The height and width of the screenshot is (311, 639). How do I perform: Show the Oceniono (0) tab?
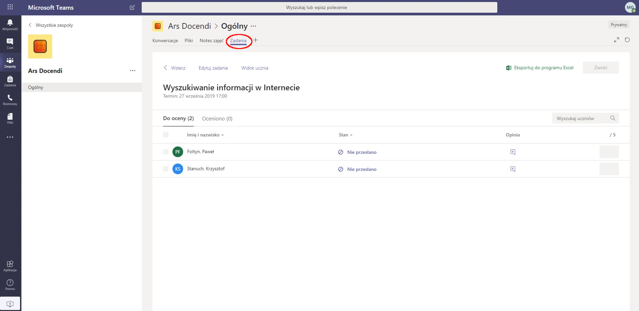point(217,119)
